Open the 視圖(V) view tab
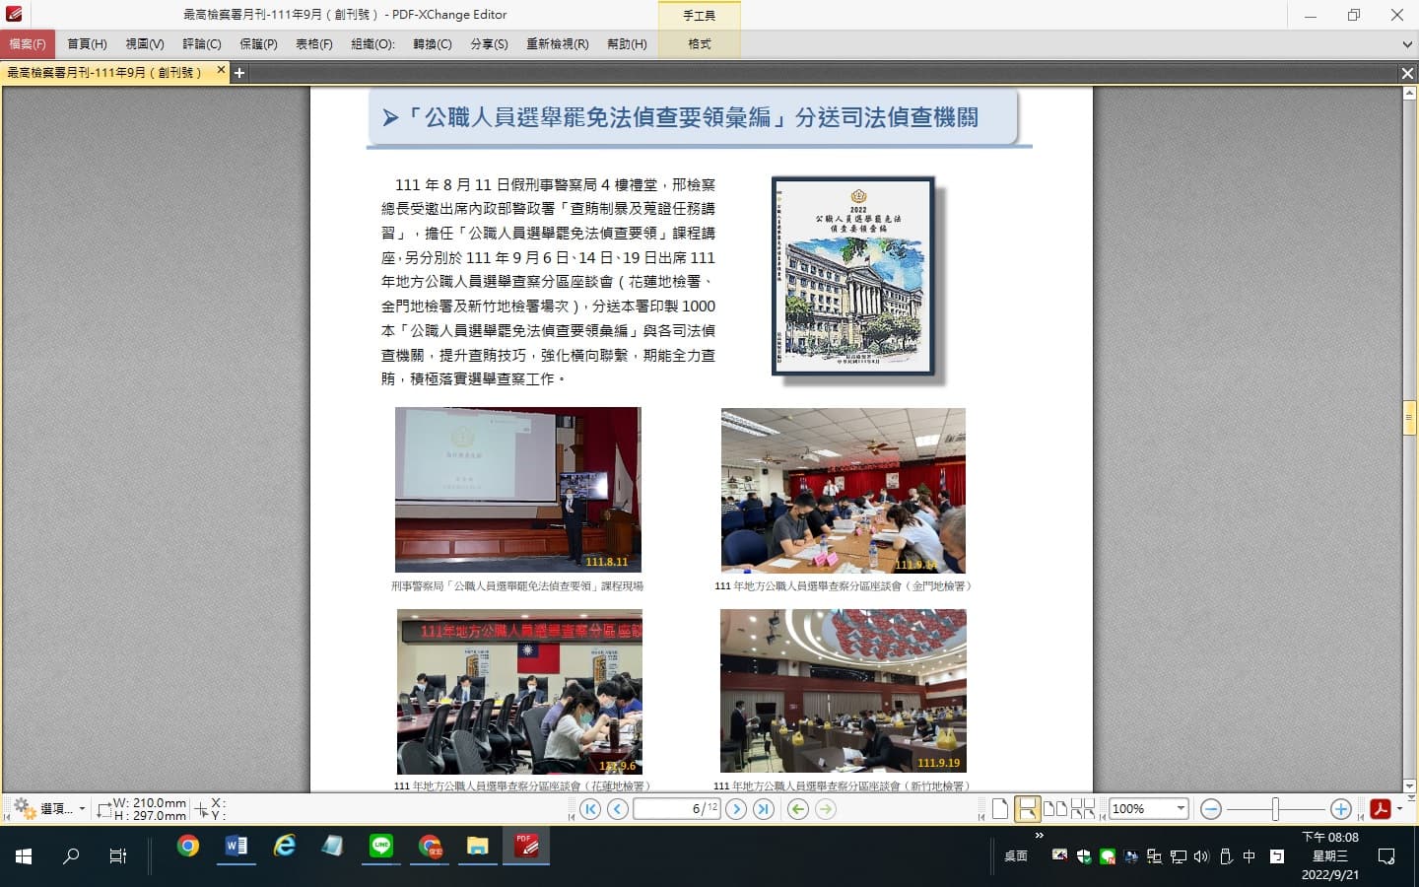1419x887 pixels. point(145,44)
